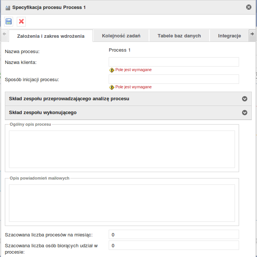Expand Skład zespołu wykonującego chevron
The height and width of the screenshot is (257, 257).
tap(245, 113)
